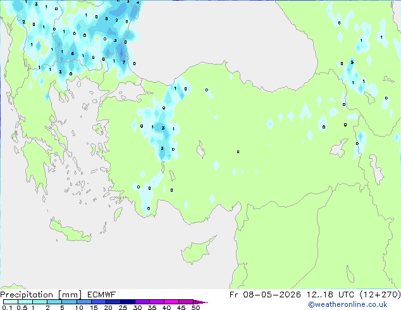Click the purple arrow tip beyond 50
This screenshot has height=310, width=401.
pyautogui.click(x=200, y=302)
